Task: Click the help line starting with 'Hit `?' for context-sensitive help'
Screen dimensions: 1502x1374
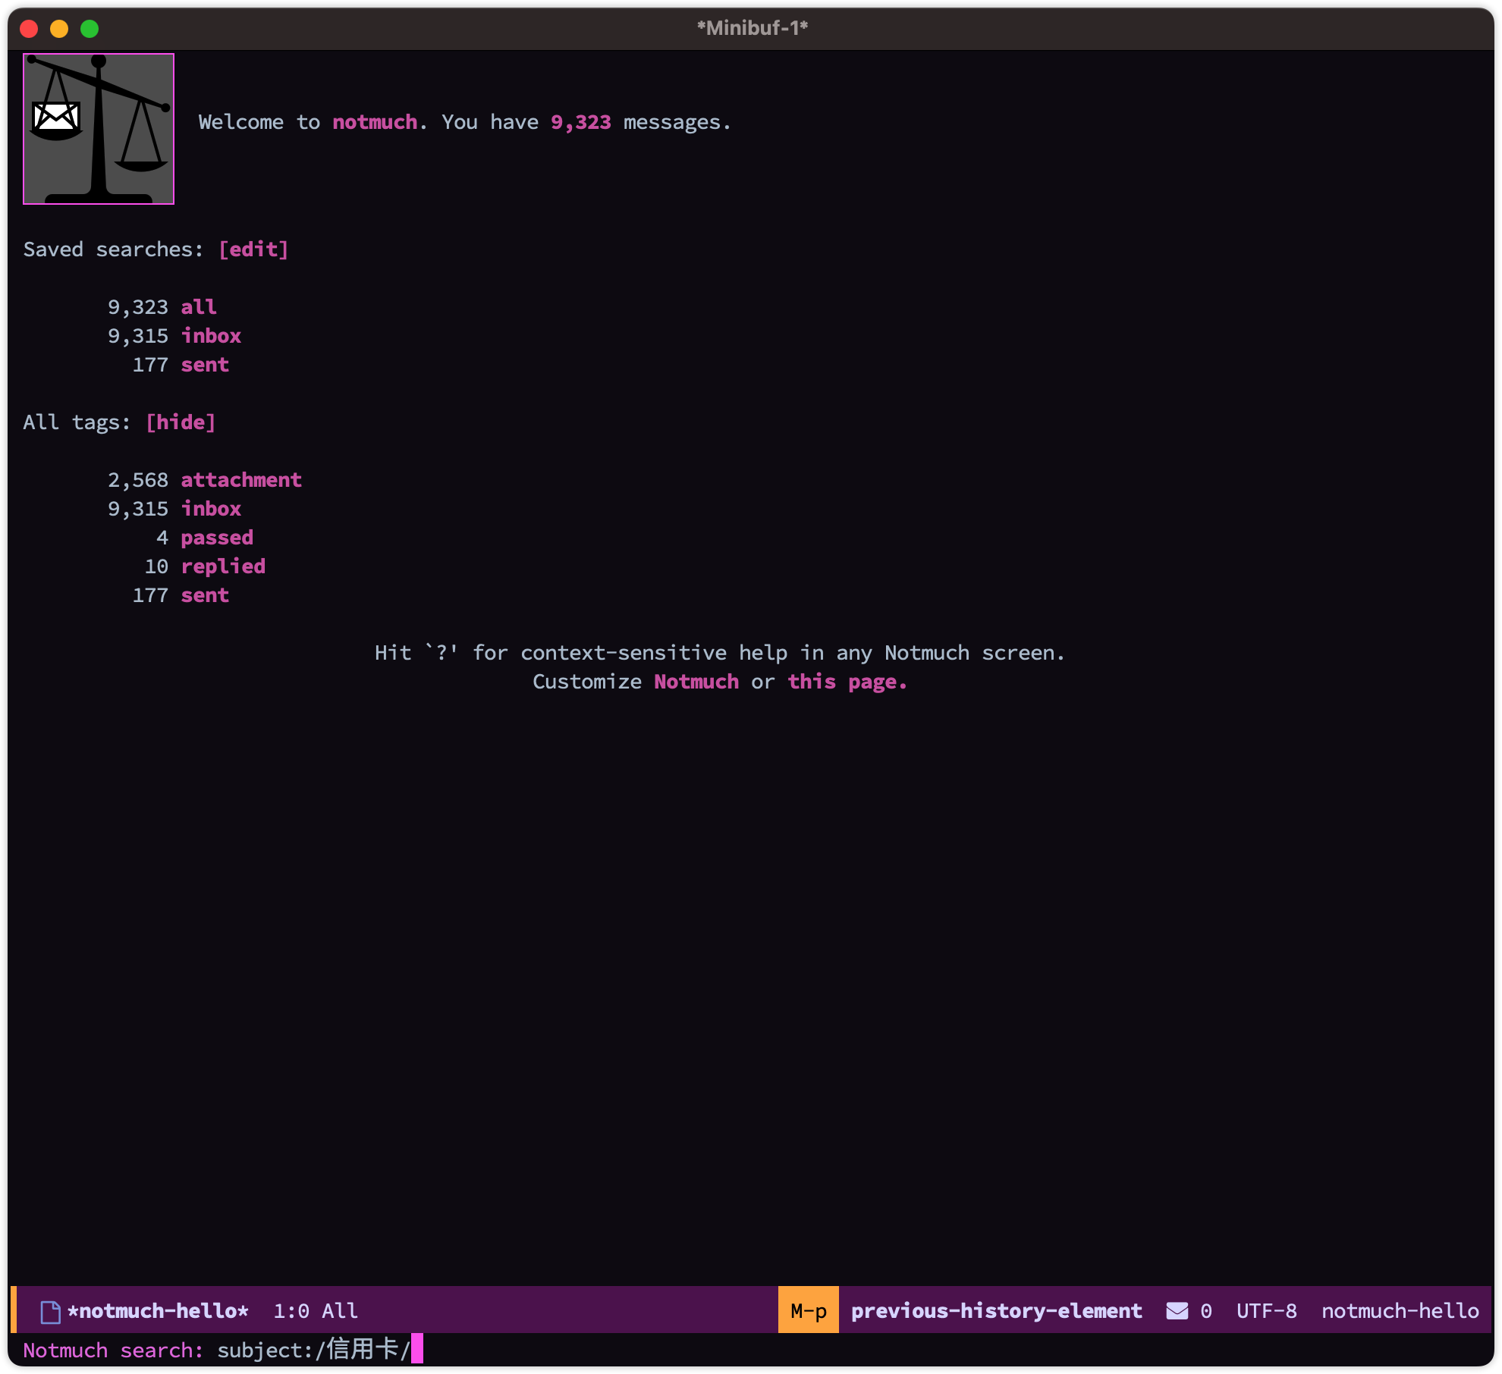Action: (x=720, y=653)
